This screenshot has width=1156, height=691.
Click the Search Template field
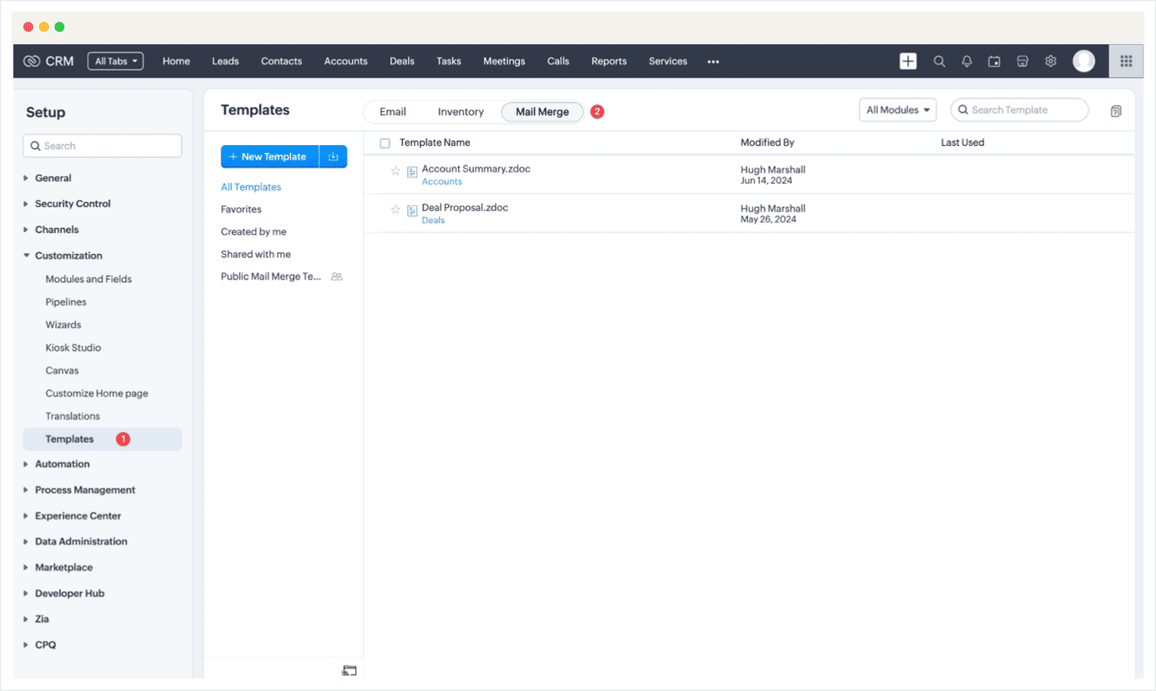coord(1019,110)
